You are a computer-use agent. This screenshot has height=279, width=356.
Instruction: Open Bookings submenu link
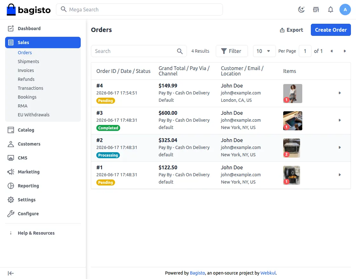click(27, 97)
